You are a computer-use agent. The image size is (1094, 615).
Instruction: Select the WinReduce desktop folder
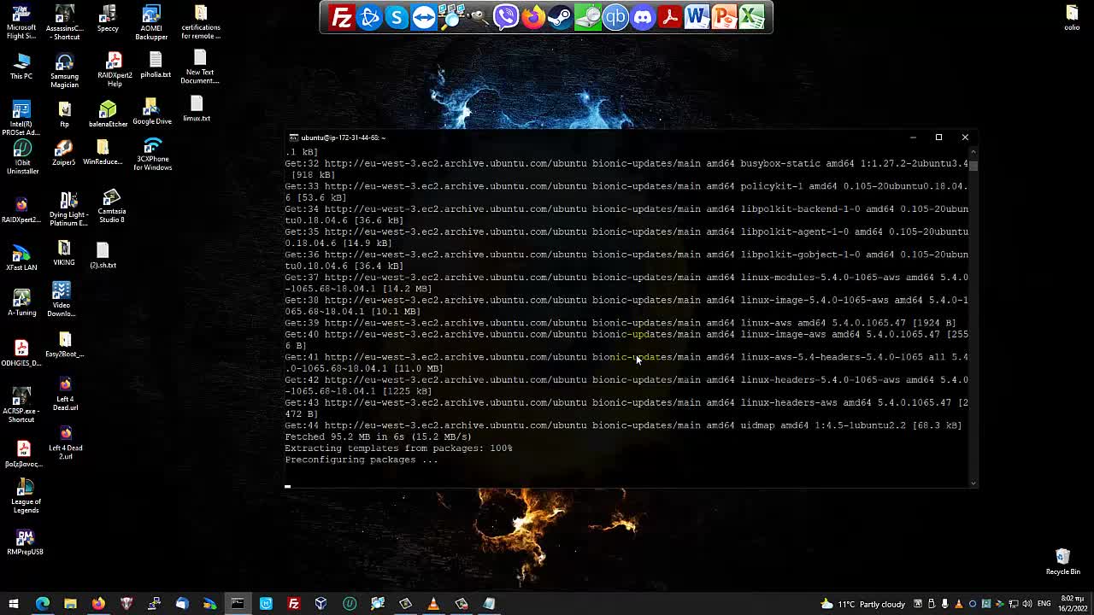103,152
